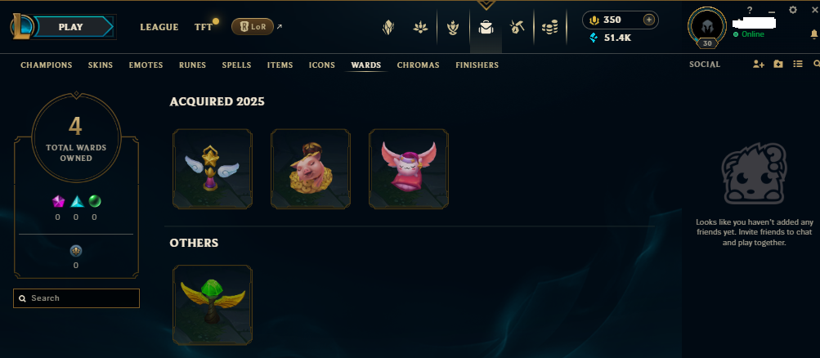Viewport: 820px width, 358px height.
Task: Click the wards Search field
Action: pyautogui.click(x=76, y=298)
